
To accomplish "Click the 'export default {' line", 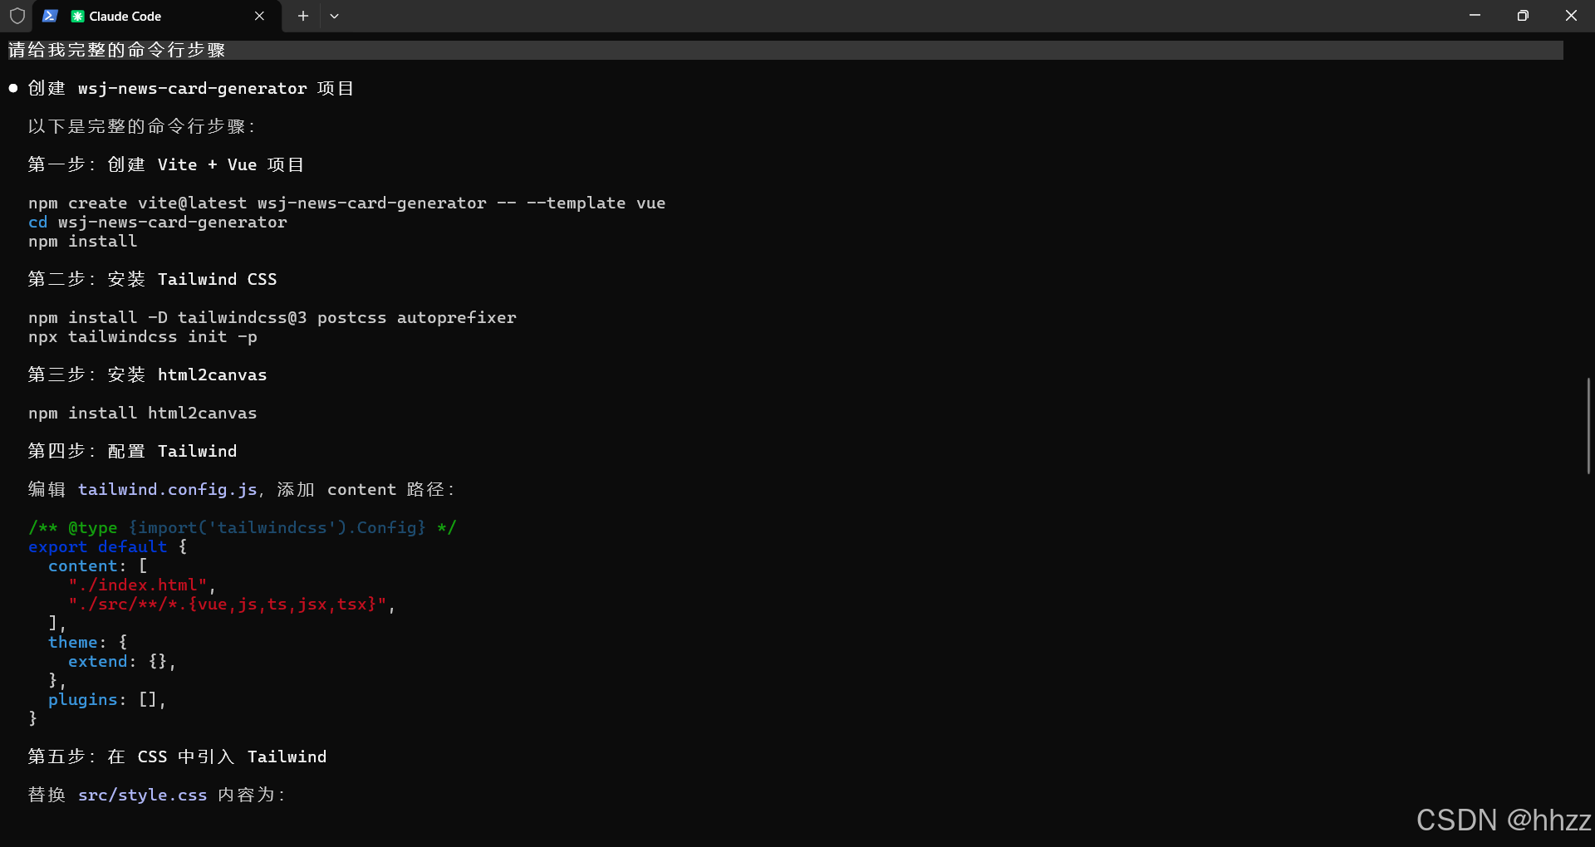I will click(108, 546).
